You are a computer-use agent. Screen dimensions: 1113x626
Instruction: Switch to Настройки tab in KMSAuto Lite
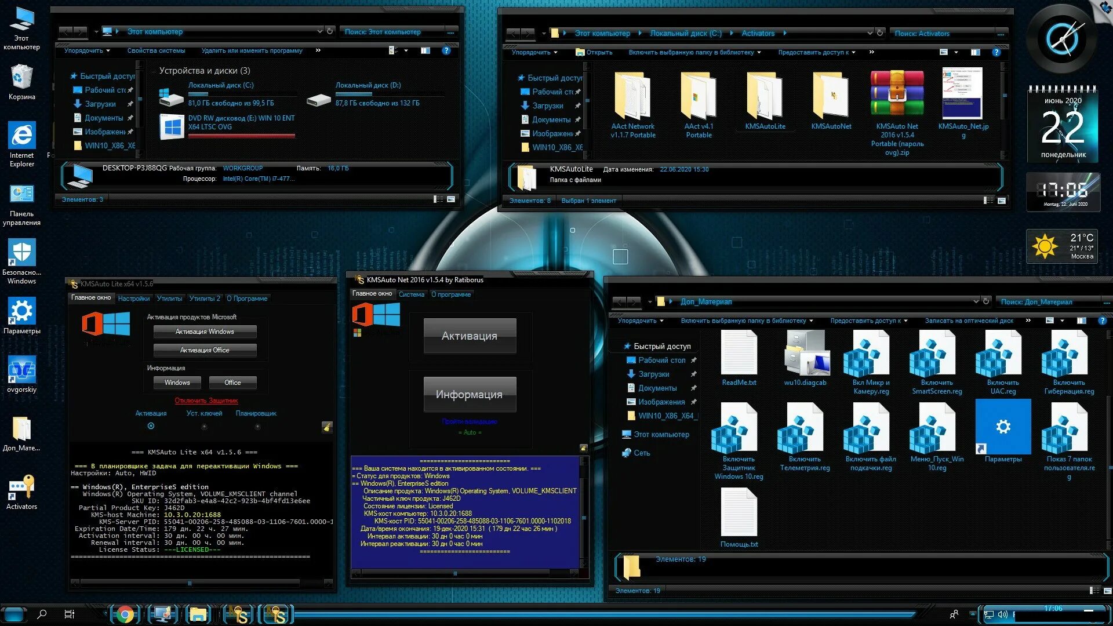133,299
